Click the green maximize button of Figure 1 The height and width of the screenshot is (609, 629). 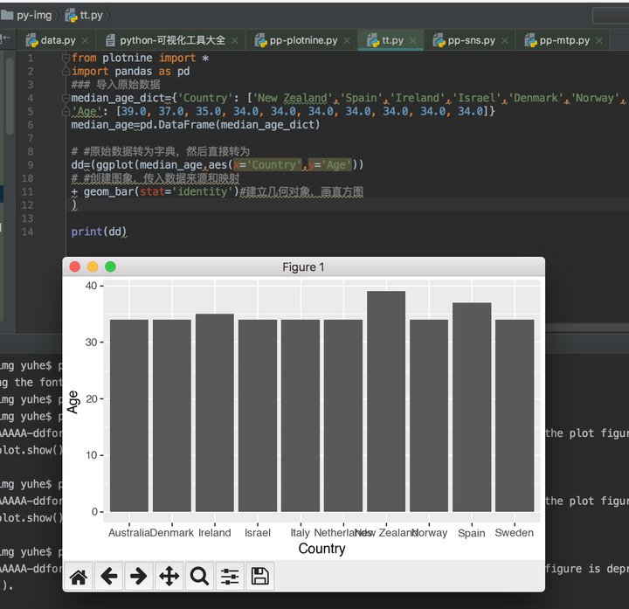(110, 266)
